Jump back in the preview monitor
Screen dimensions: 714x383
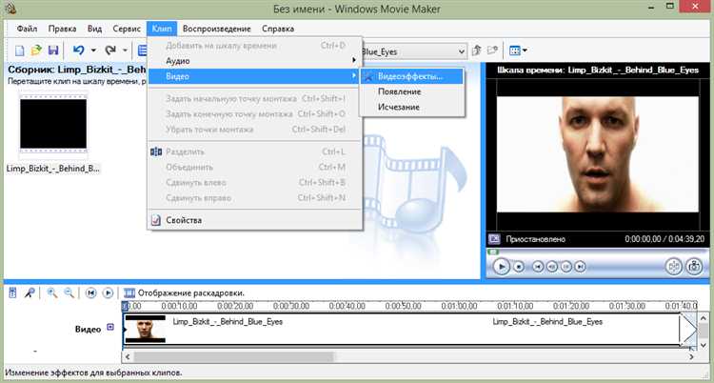click(538, 267)
